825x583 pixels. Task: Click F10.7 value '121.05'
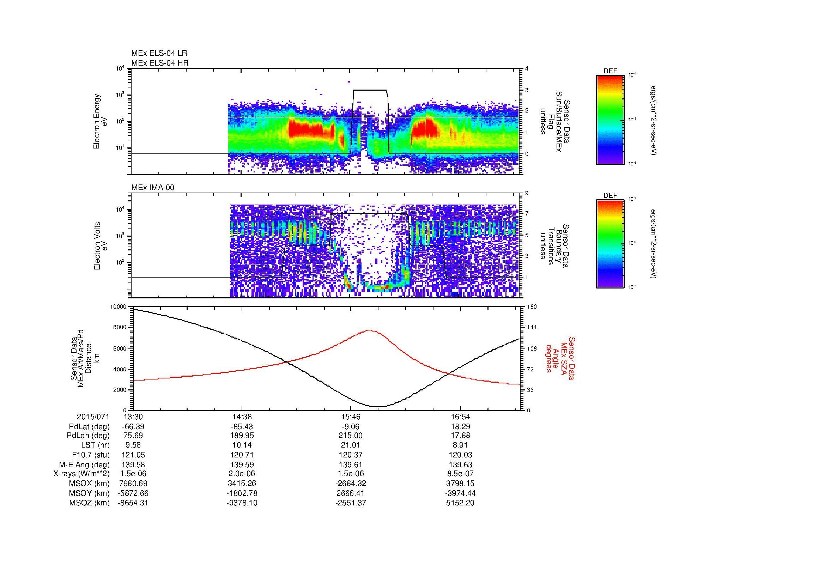pyautogui.click(x=133, y=455)
